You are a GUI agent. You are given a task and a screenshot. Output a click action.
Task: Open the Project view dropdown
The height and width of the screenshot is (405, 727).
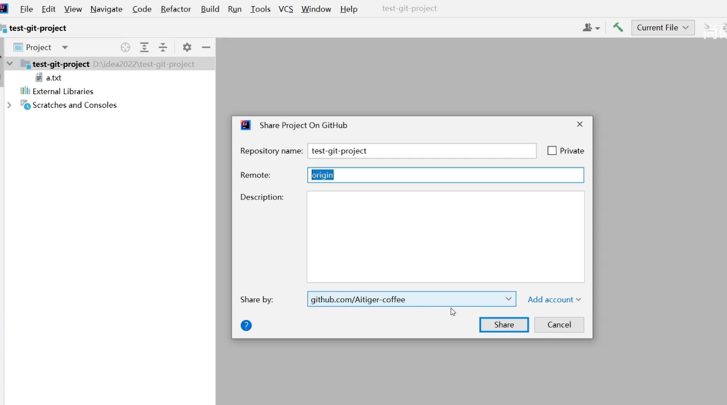(65, 47)
